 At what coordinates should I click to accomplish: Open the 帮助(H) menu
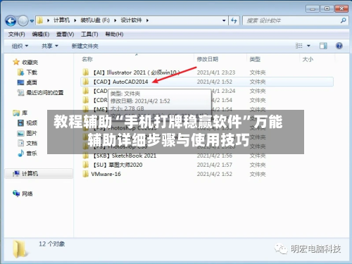coord(114,34)
